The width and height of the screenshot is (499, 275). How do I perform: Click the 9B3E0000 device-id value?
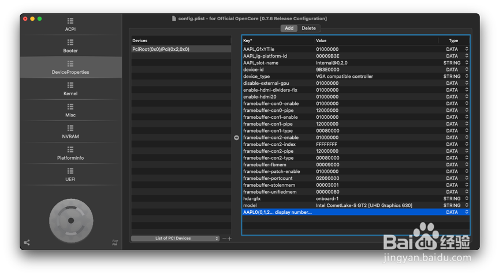pyautogui.click(x=327, y=70)
